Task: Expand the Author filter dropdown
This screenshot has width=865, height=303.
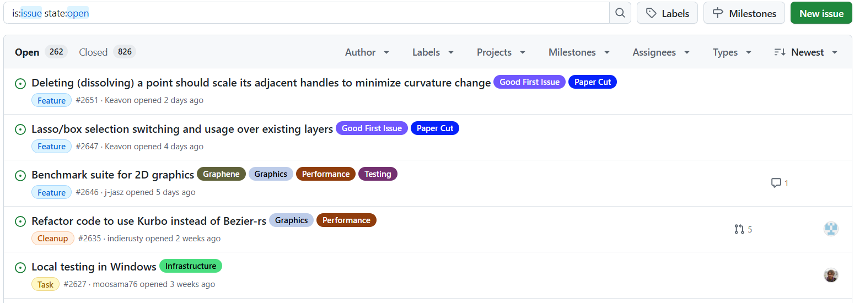Action: click(367, 52)
